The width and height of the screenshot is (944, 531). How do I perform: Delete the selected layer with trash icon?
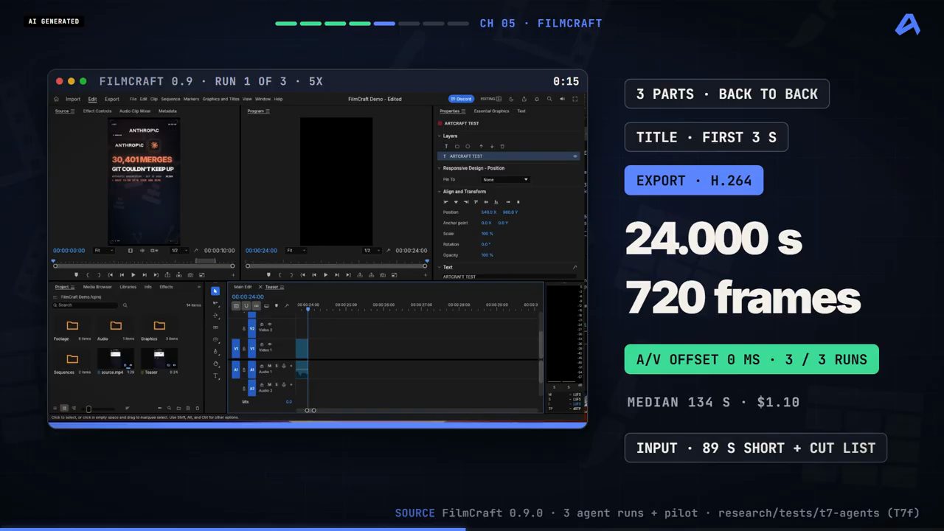pyautogui.click(x=502, y=146)
